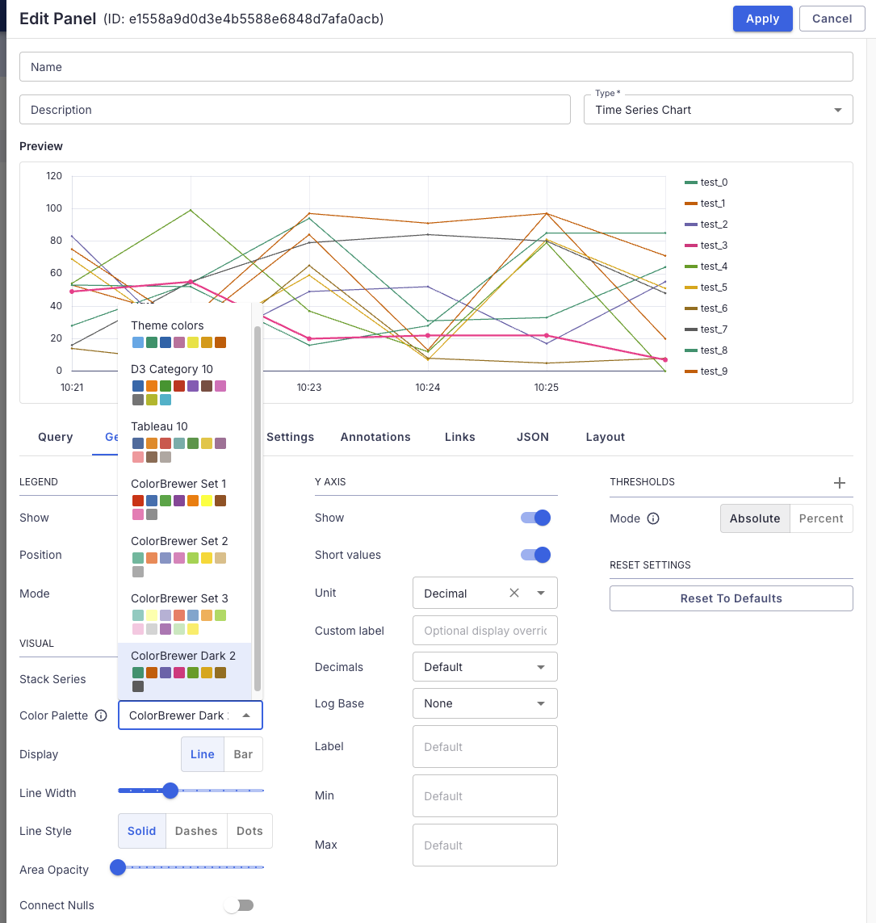Apply the panel changes
The height and width of the screenshot is (923, 876).
(762, 19)
